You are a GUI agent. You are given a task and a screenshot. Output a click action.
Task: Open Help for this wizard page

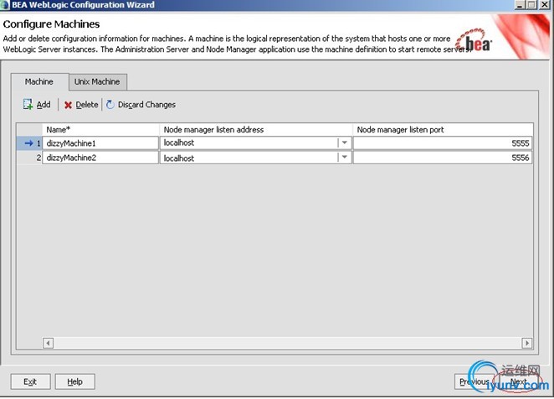pyautogui.click(x=75, y=381)
